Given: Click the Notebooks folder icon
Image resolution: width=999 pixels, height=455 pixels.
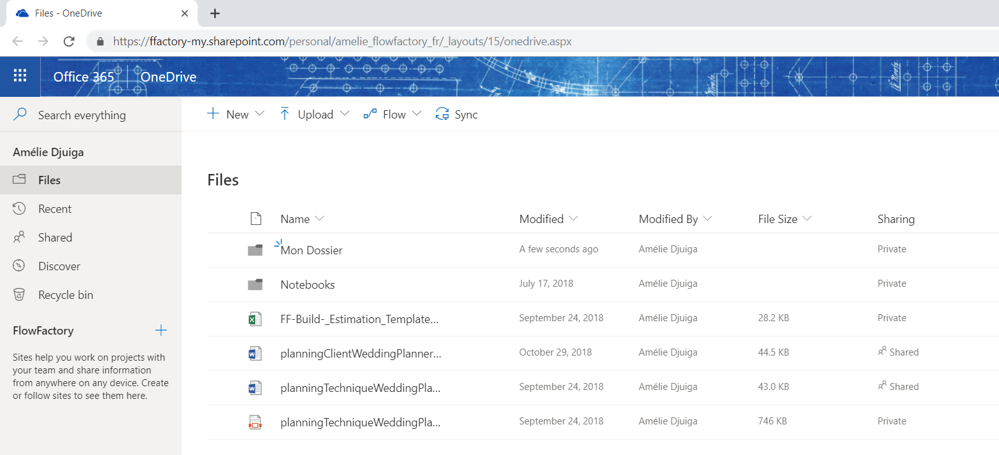Looking at the screenshot, I should point(255,284).
